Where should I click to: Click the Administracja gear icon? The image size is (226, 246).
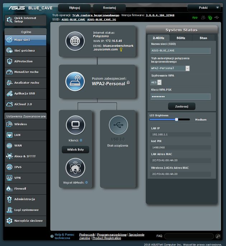9,199
